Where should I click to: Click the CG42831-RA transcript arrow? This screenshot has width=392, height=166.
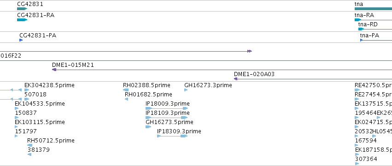pyautogui.click(x=22, y=20)
